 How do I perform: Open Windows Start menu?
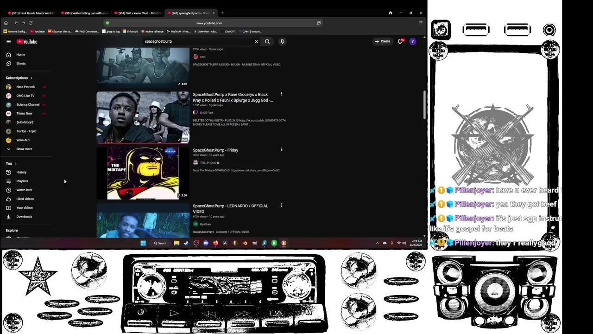pos(143,243)
